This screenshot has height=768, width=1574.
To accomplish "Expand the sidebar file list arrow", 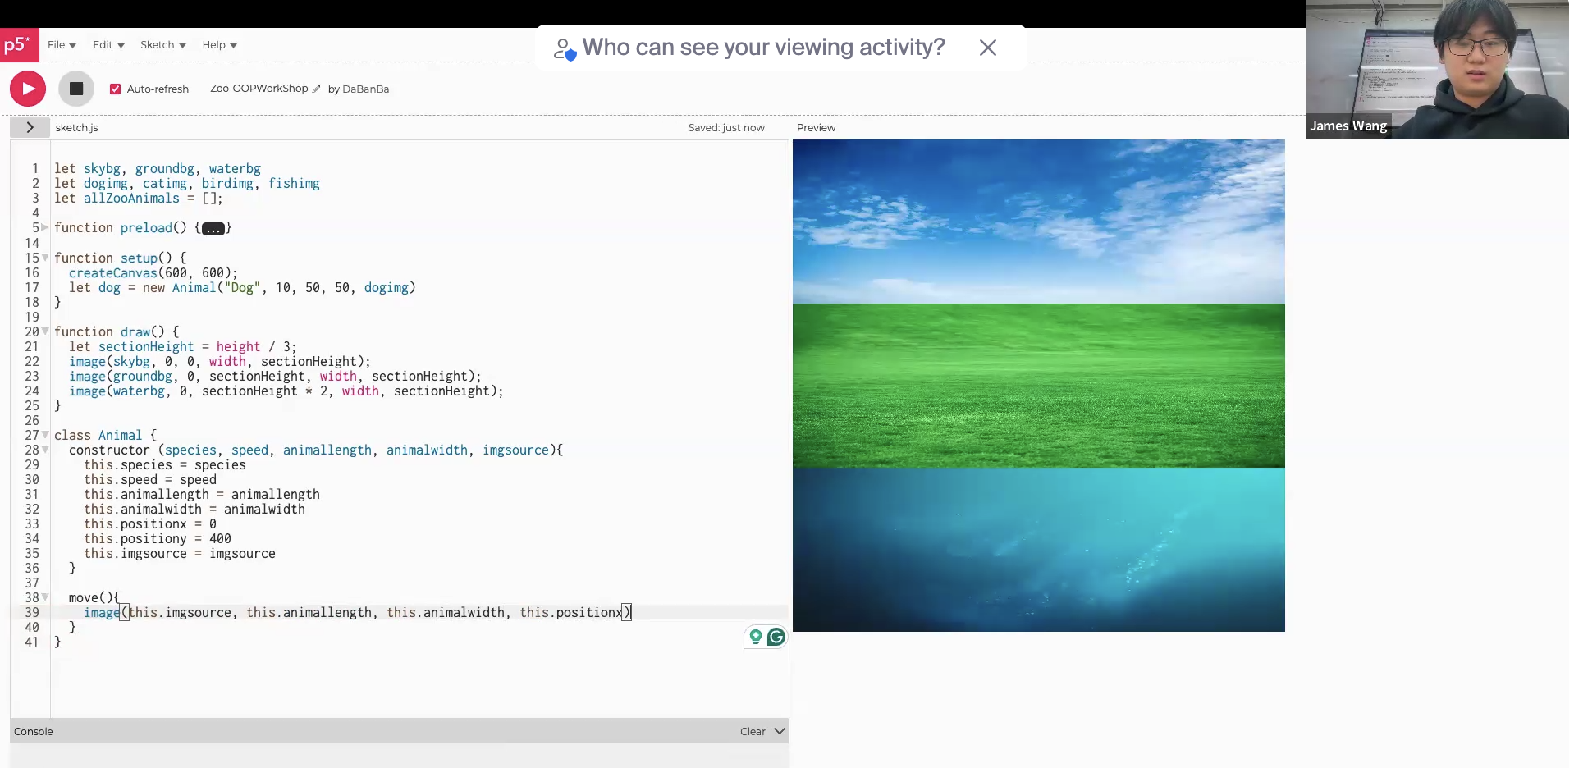I will tap(30, 127).
